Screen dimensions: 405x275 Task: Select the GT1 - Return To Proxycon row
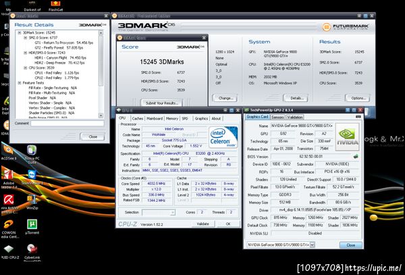pyautogui.click(x=64, y=43)
